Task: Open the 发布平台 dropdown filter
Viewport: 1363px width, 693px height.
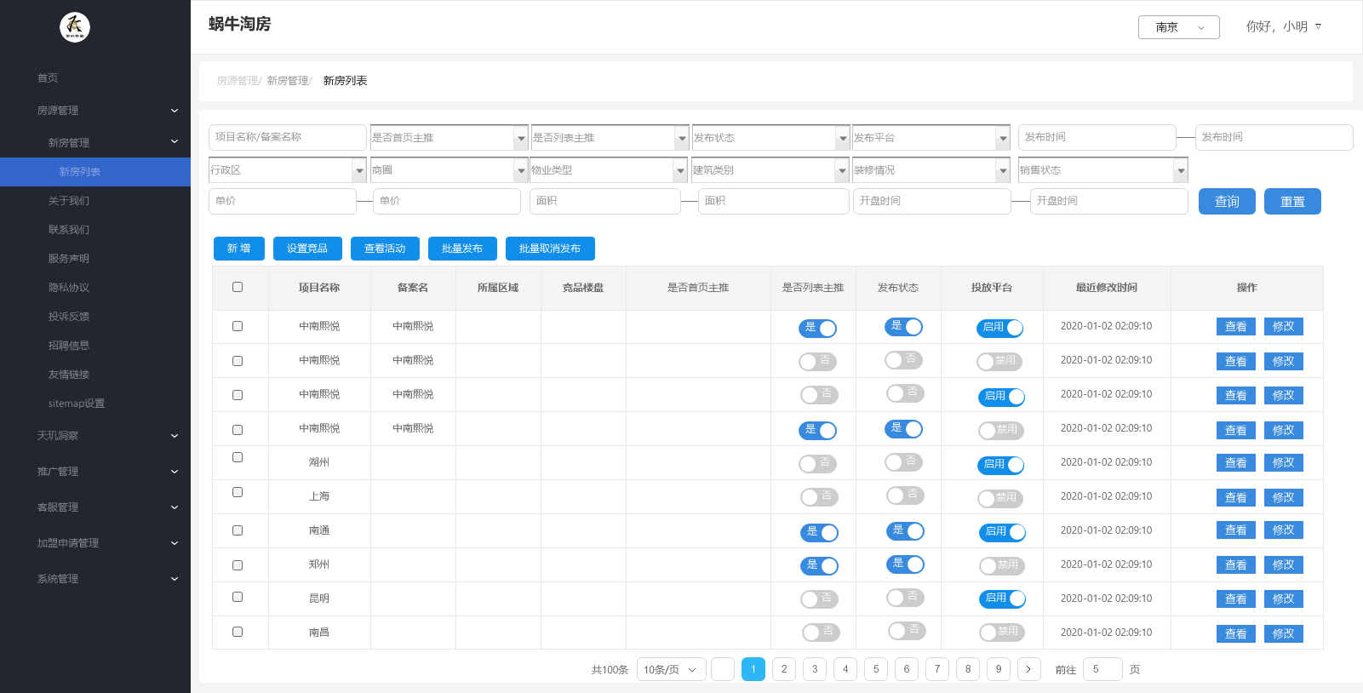Action: [931, 138]
